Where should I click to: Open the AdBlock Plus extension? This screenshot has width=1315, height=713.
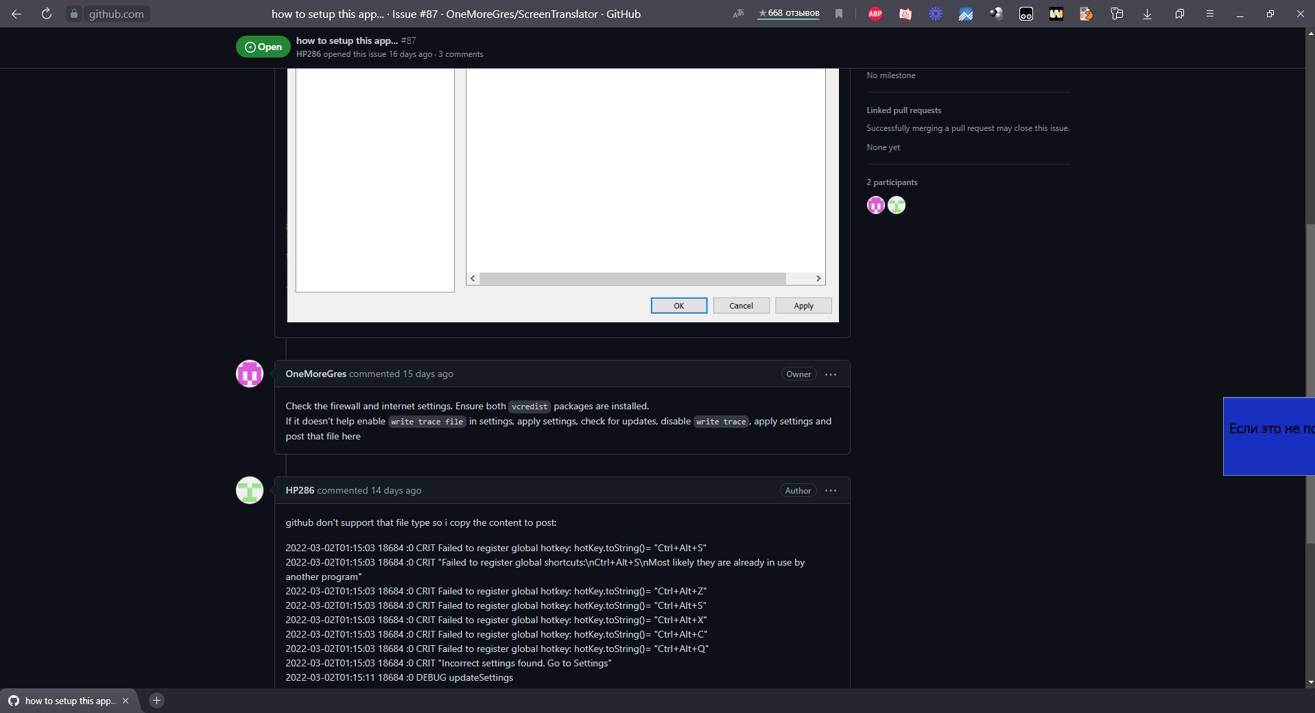coord(875,13)
